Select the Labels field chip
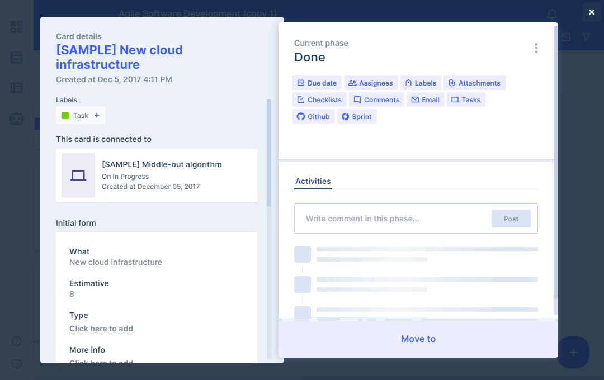The image size is (604, 380). coord(420,83)
